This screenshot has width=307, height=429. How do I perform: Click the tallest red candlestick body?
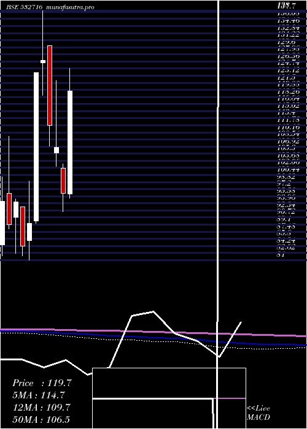coord(50,85)
